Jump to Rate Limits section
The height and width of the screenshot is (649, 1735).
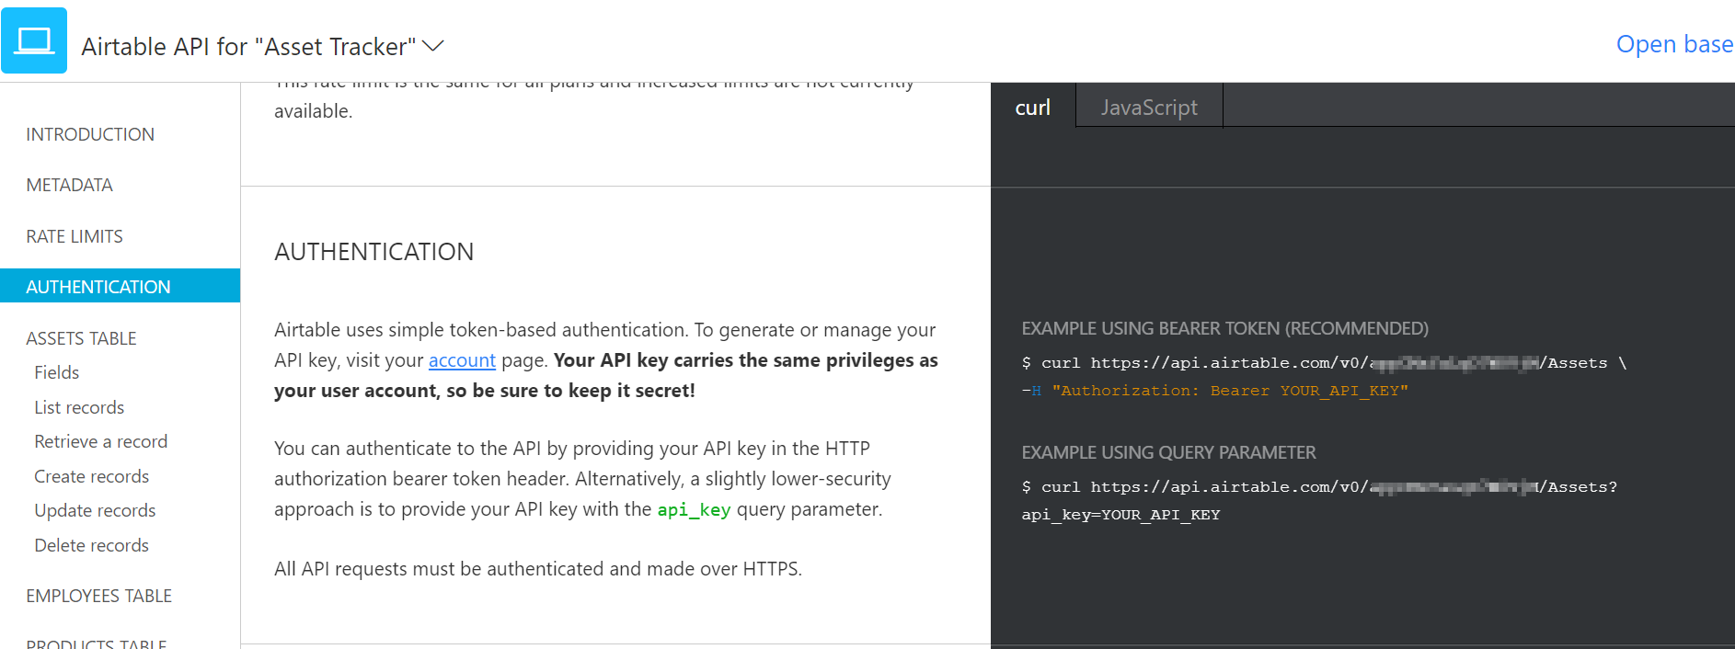[75, 236]
